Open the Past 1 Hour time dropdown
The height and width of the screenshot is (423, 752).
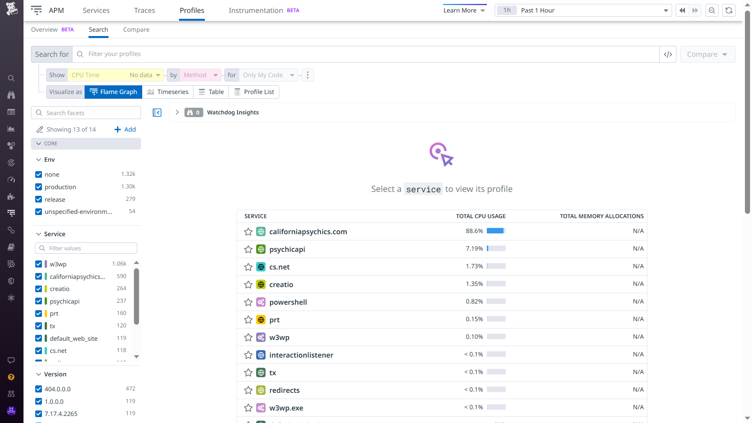(583, 11)
